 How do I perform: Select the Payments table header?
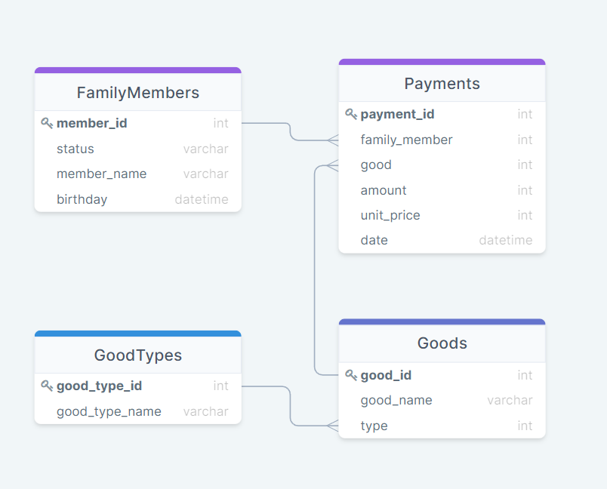[442, 84]
